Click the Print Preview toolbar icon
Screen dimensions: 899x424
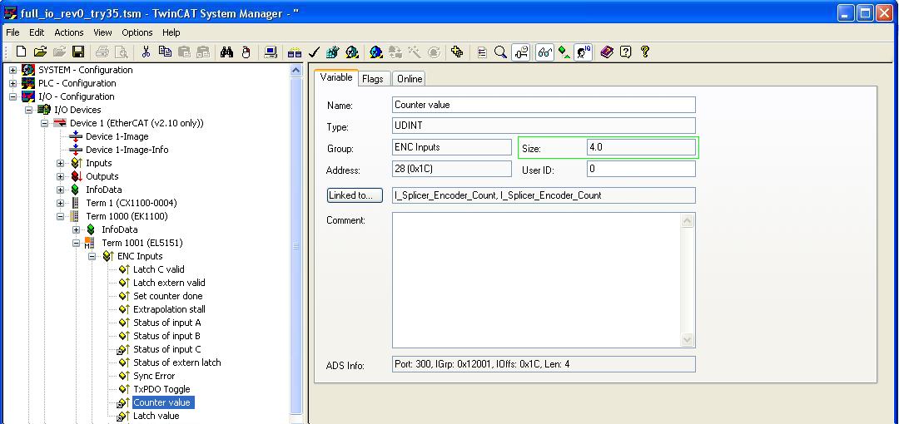point(121,52)
